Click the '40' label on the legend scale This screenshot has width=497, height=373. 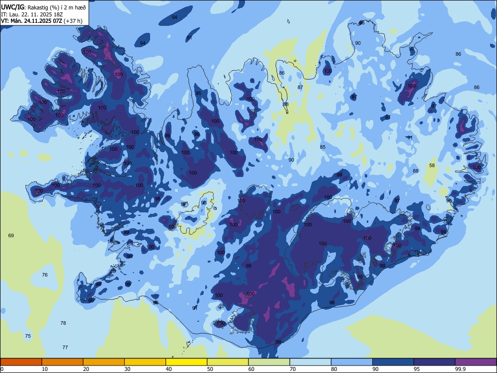click(x=168, y=369)
